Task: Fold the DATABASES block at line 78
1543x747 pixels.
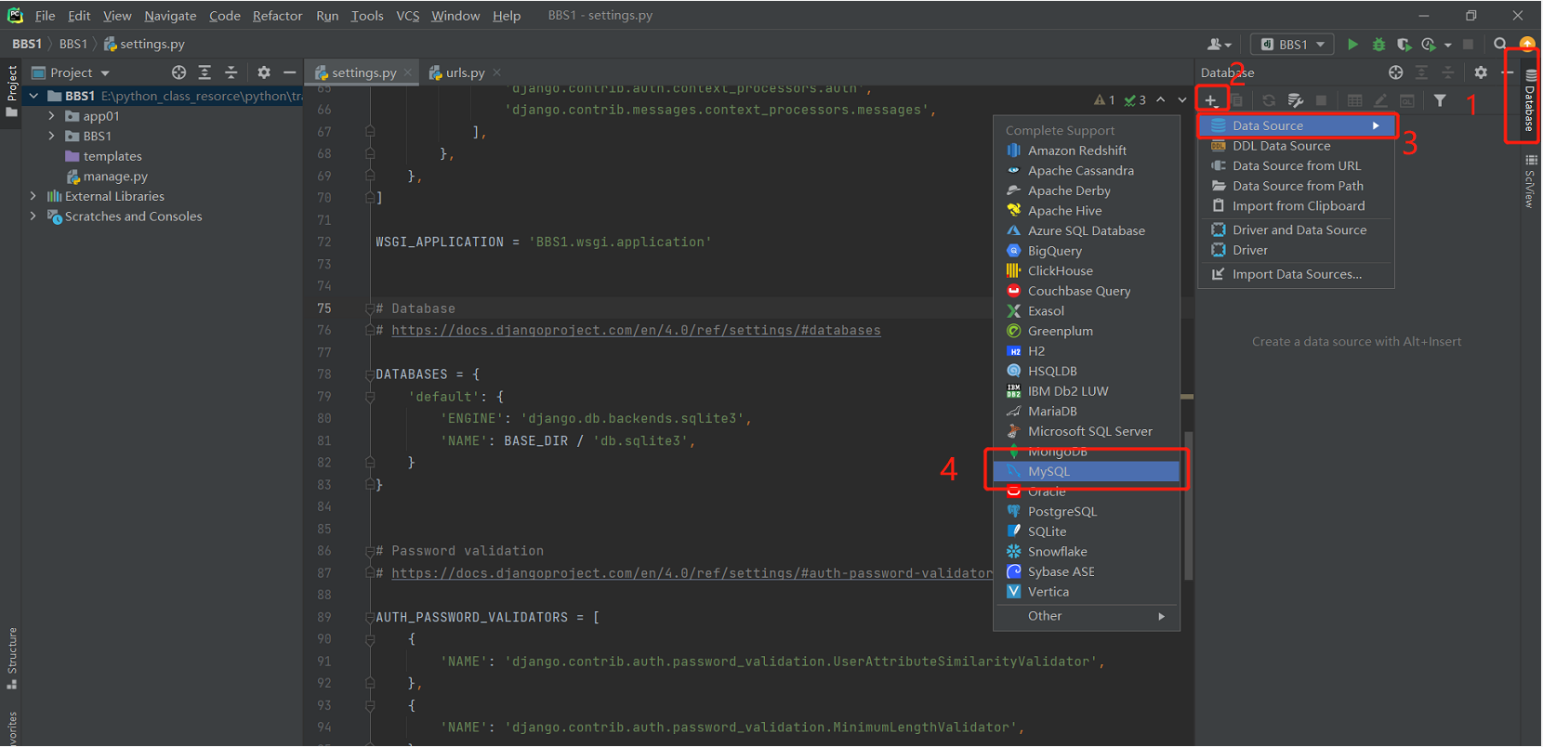Action: tap(370, 374)
